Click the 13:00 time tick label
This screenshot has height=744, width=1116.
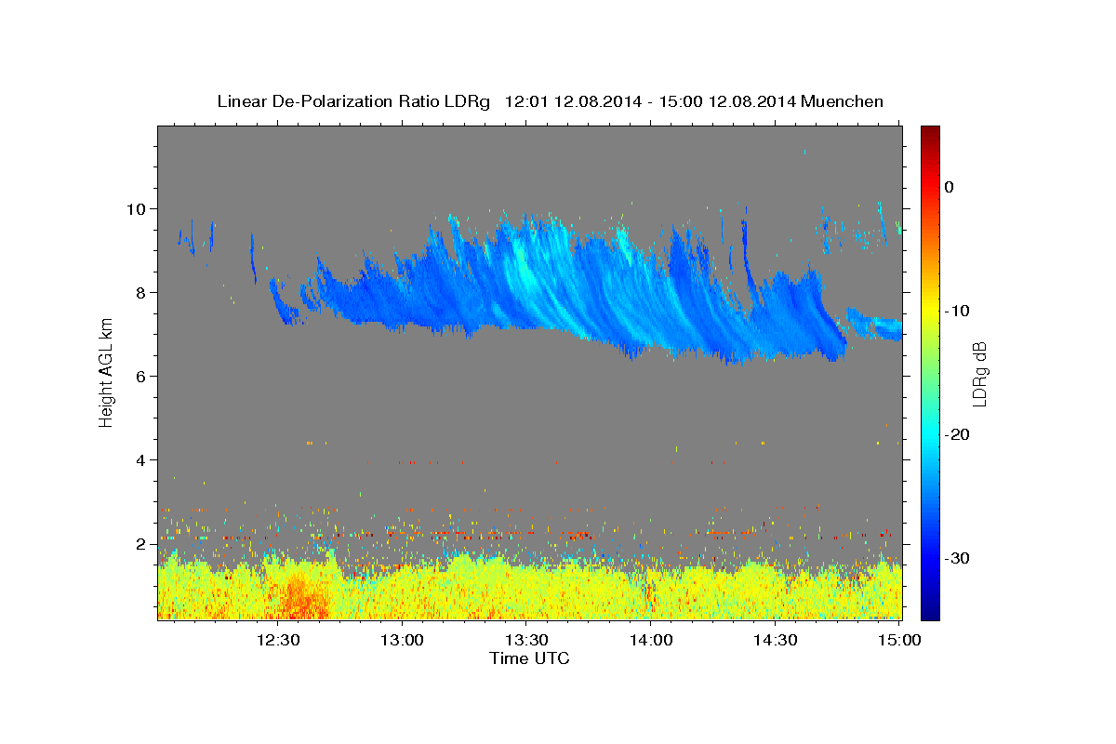tap(402, 640)
